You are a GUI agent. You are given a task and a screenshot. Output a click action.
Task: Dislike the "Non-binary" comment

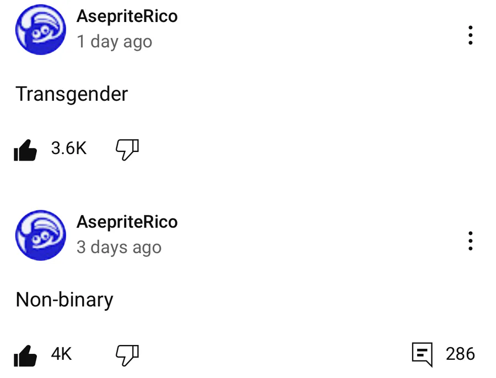[x=127, y=355]
